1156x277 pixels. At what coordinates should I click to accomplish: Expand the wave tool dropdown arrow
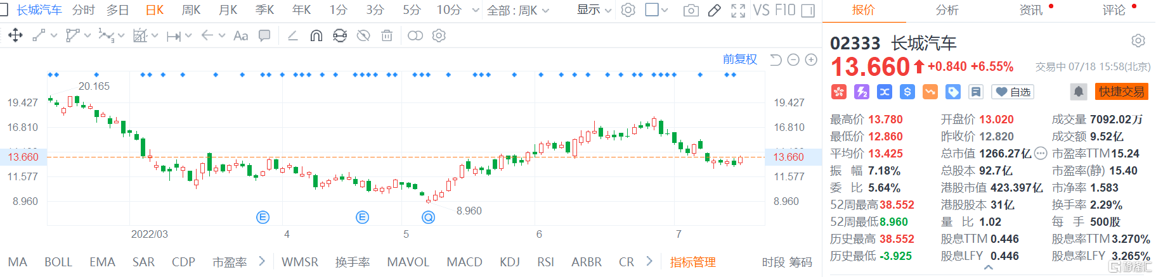(x=121, y=36)
